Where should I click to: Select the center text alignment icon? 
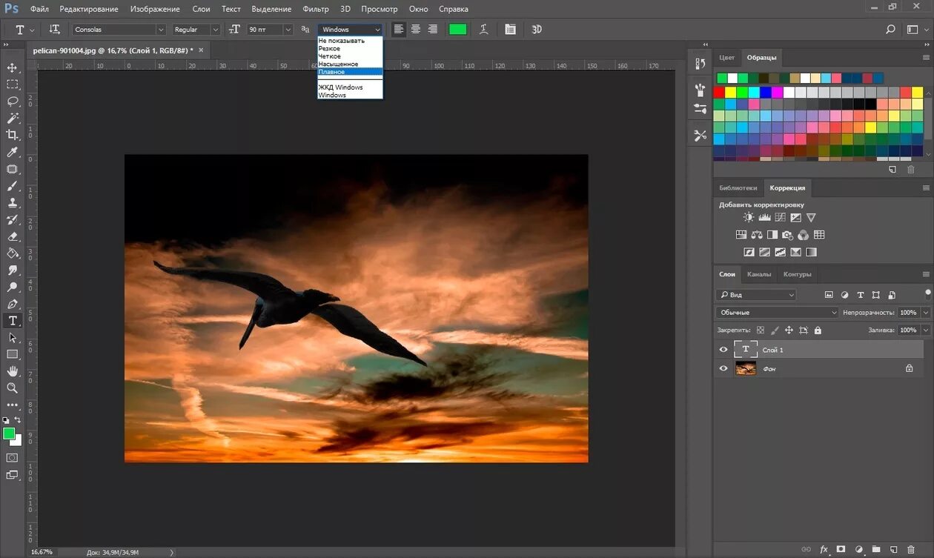coord(415,30)
